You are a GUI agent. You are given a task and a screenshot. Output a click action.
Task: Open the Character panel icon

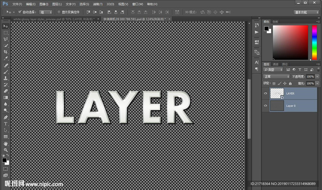point(257,63)
